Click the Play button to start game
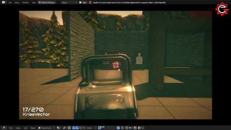 click(83, 3)
